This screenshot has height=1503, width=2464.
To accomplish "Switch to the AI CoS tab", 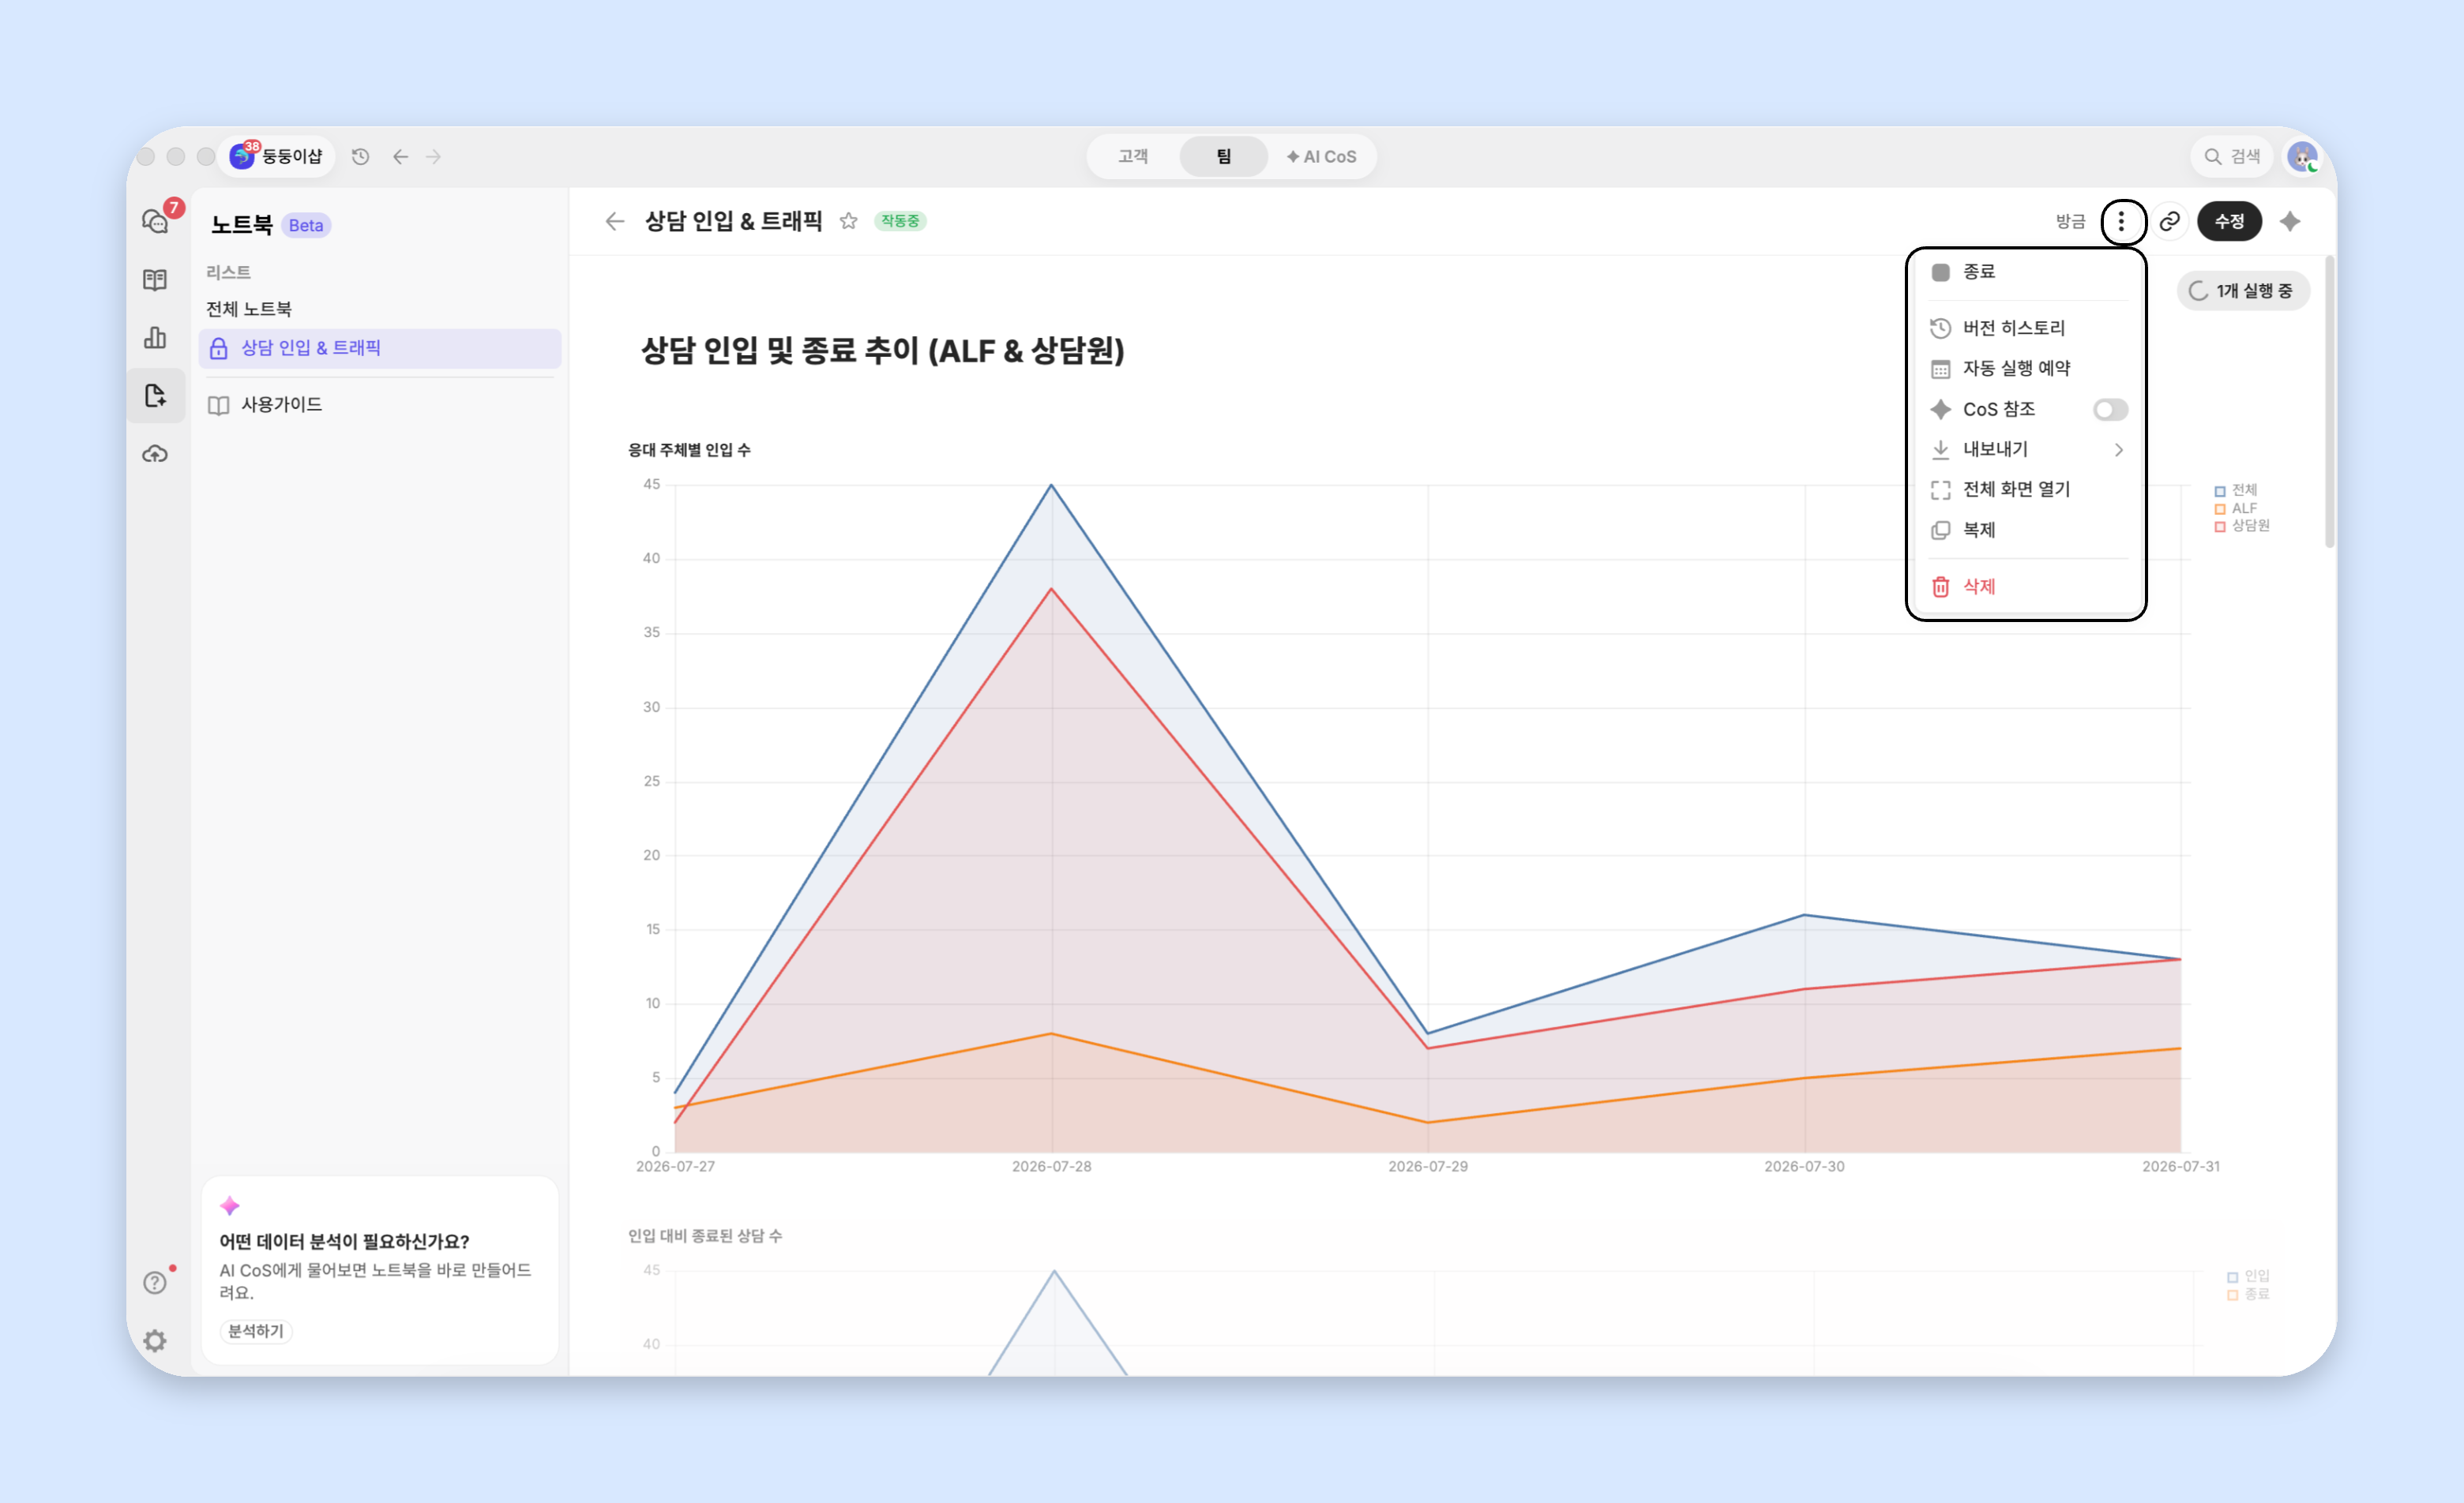I will click(x=1321, y=156).
